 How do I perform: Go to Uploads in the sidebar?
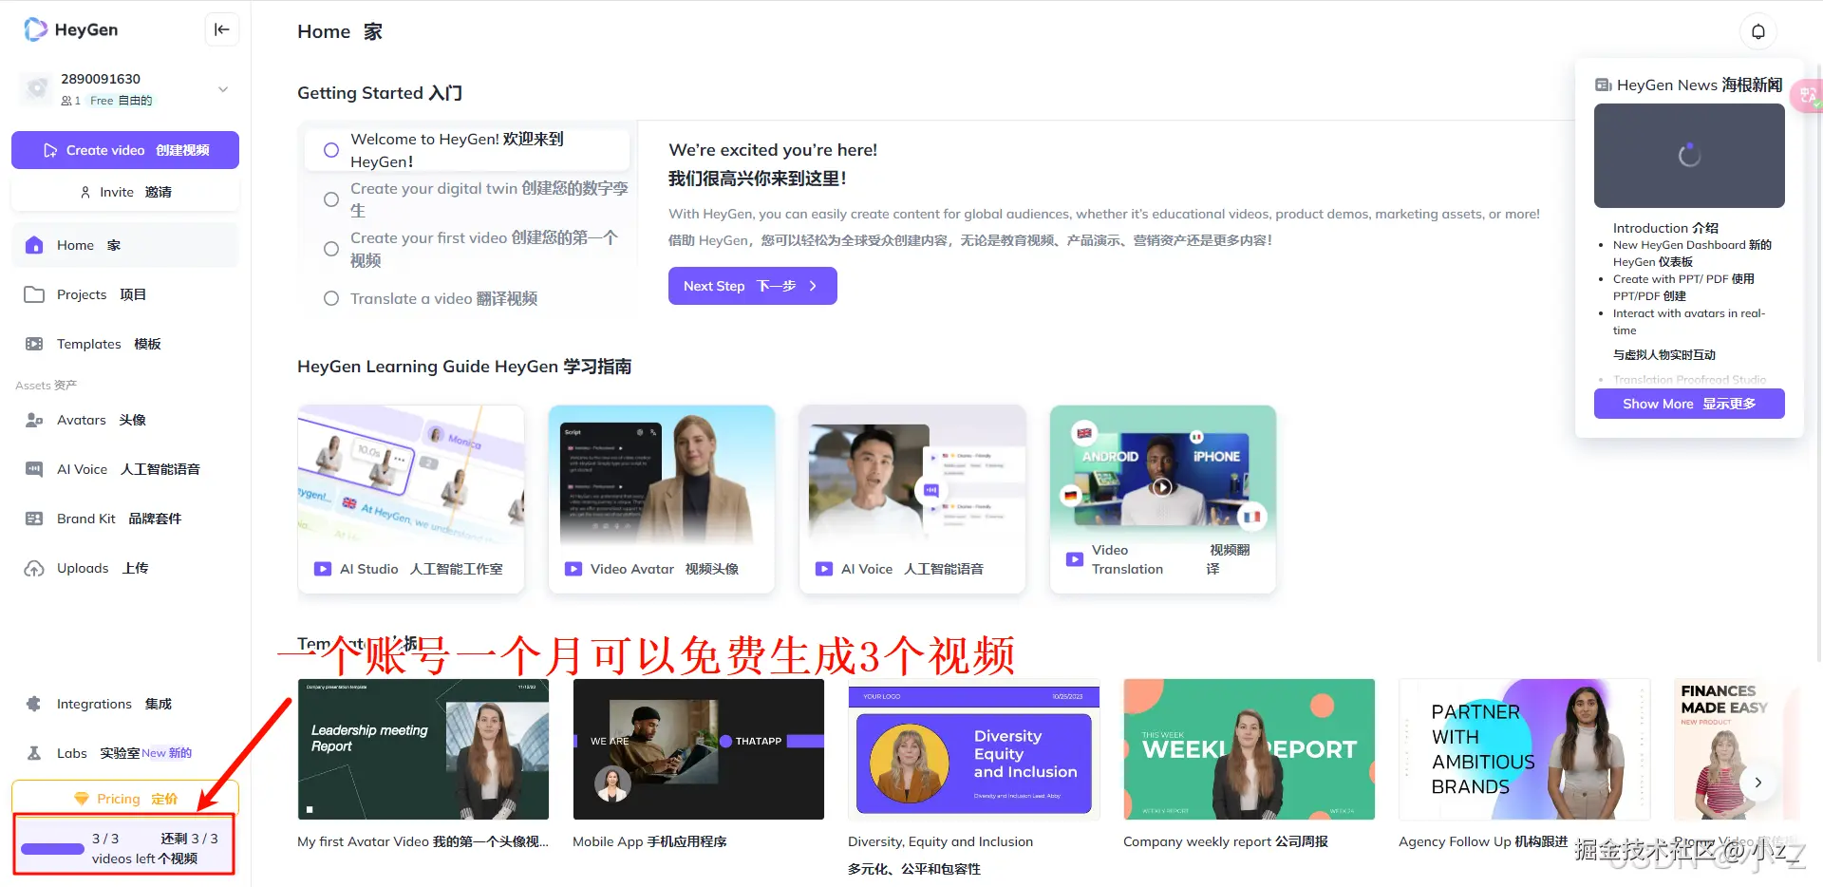pyautogui.click(x=82, y=568)
